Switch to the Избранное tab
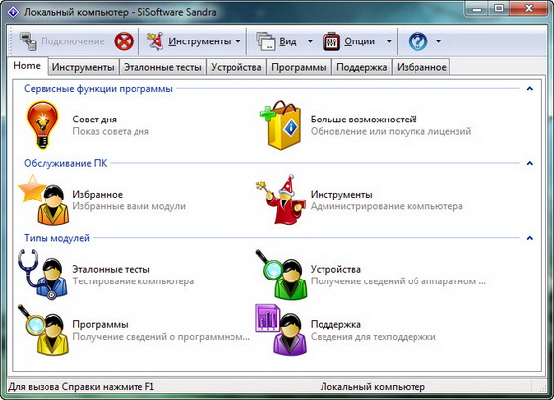554x400 pixels. coord(421,67)
